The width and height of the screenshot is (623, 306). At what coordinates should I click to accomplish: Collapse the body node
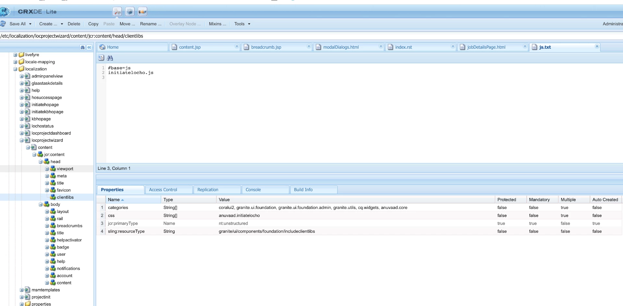pos(41,205)
